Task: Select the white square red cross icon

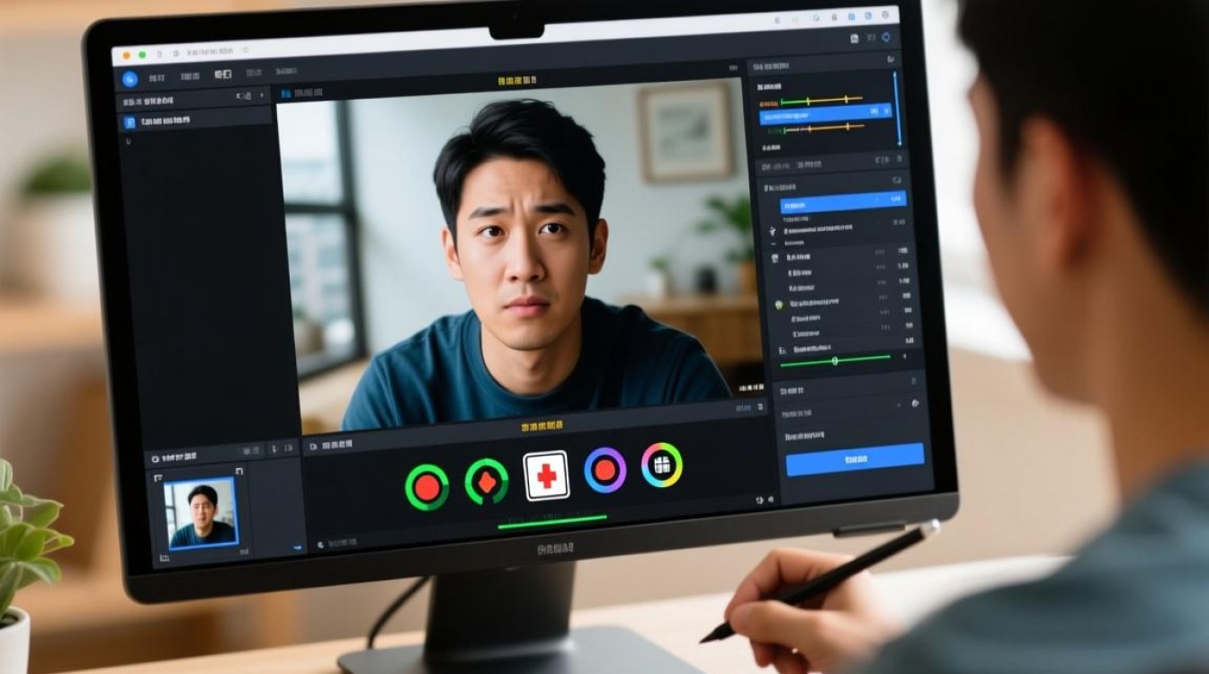Action: [x=546, y=475]
